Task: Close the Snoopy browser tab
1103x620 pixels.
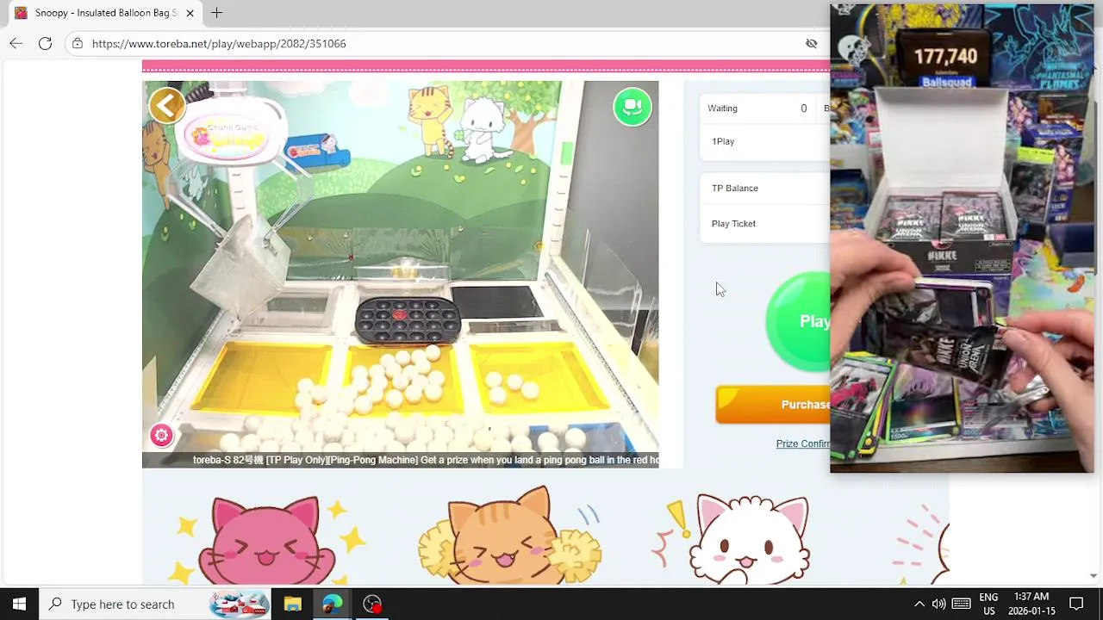Action: point(190,13)
